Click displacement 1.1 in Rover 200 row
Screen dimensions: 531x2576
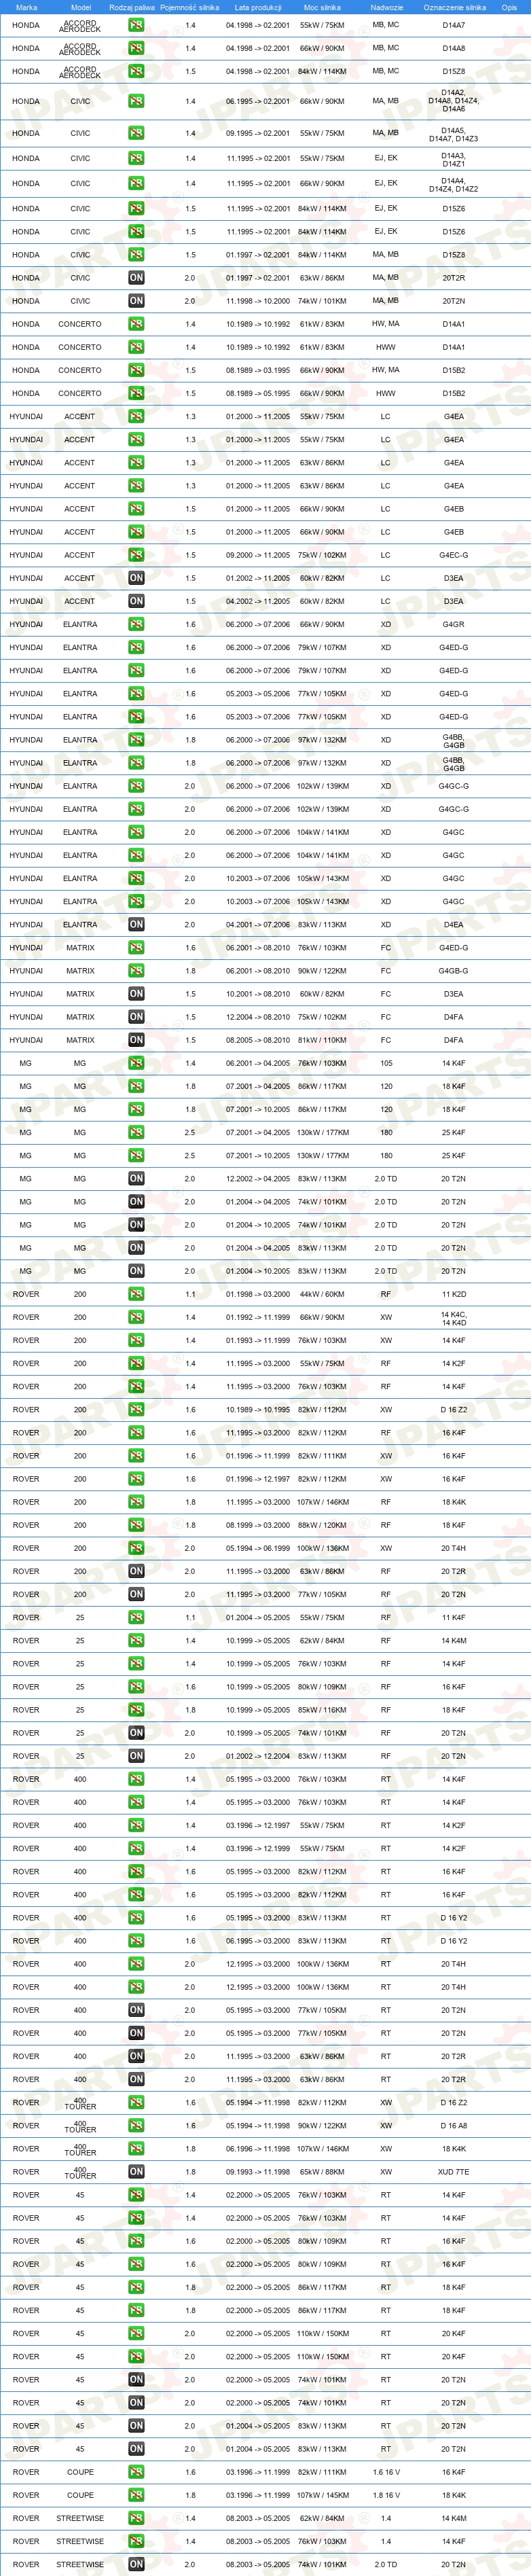coord(190,1294)
